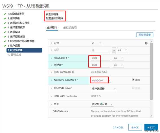Screen dimensions: 160x133
Task: Switch to the 虚拟硬件 tab
Action: click(x=52, y=28)
